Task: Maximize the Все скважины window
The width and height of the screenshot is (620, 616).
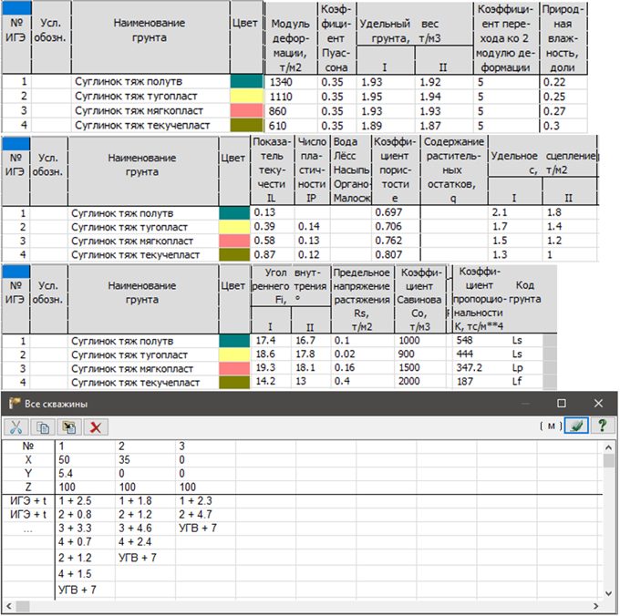Action: pyautogui.click(x=561, y=403)
